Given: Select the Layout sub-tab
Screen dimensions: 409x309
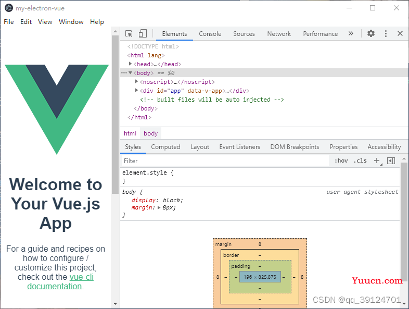Looking at the screenshot, I should 200,147.
